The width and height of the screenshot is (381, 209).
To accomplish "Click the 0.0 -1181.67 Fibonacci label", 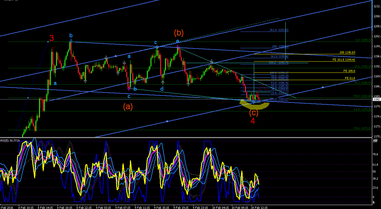I will (280, 99).
